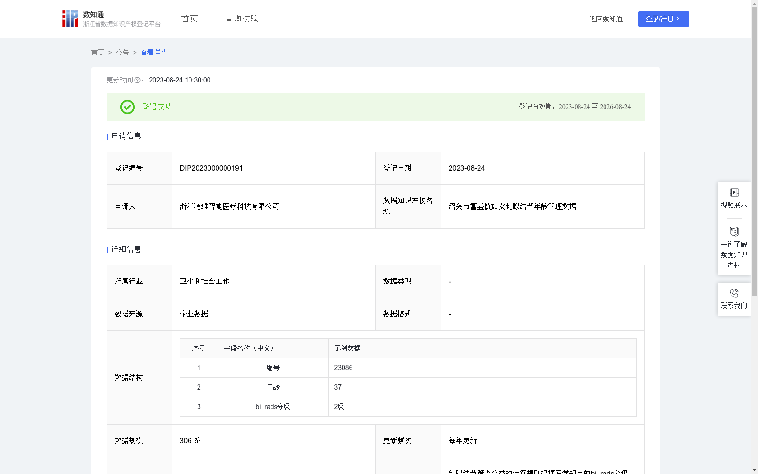Click 查看详情 breadcrumb item
This screenshot has width=758, height=474.
[153, 53]
